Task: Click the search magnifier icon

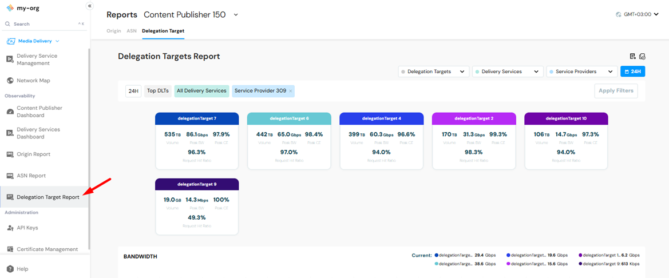Action: point(7,24)
